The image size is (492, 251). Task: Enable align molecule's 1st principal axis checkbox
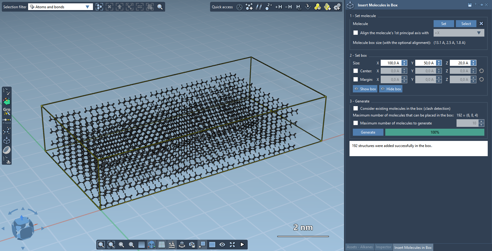(356, 33)
